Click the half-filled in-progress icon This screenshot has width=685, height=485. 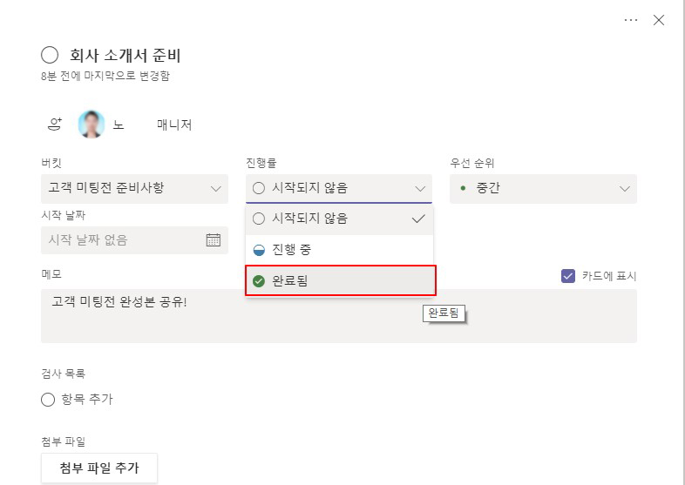click(x=259, y=250)
